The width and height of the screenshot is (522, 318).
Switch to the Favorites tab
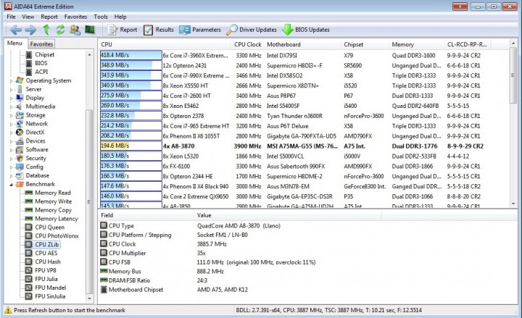pyautogui.click(x=41, y=44)
